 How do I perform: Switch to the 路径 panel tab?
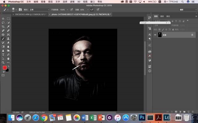pyautogui.click(x=168, y=16)
